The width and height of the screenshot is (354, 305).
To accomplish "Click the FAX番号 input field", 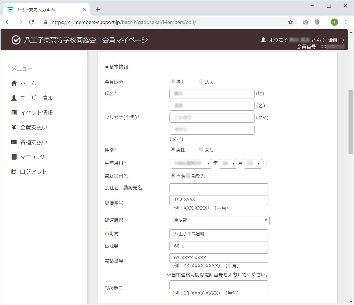I will pos(219,285).
